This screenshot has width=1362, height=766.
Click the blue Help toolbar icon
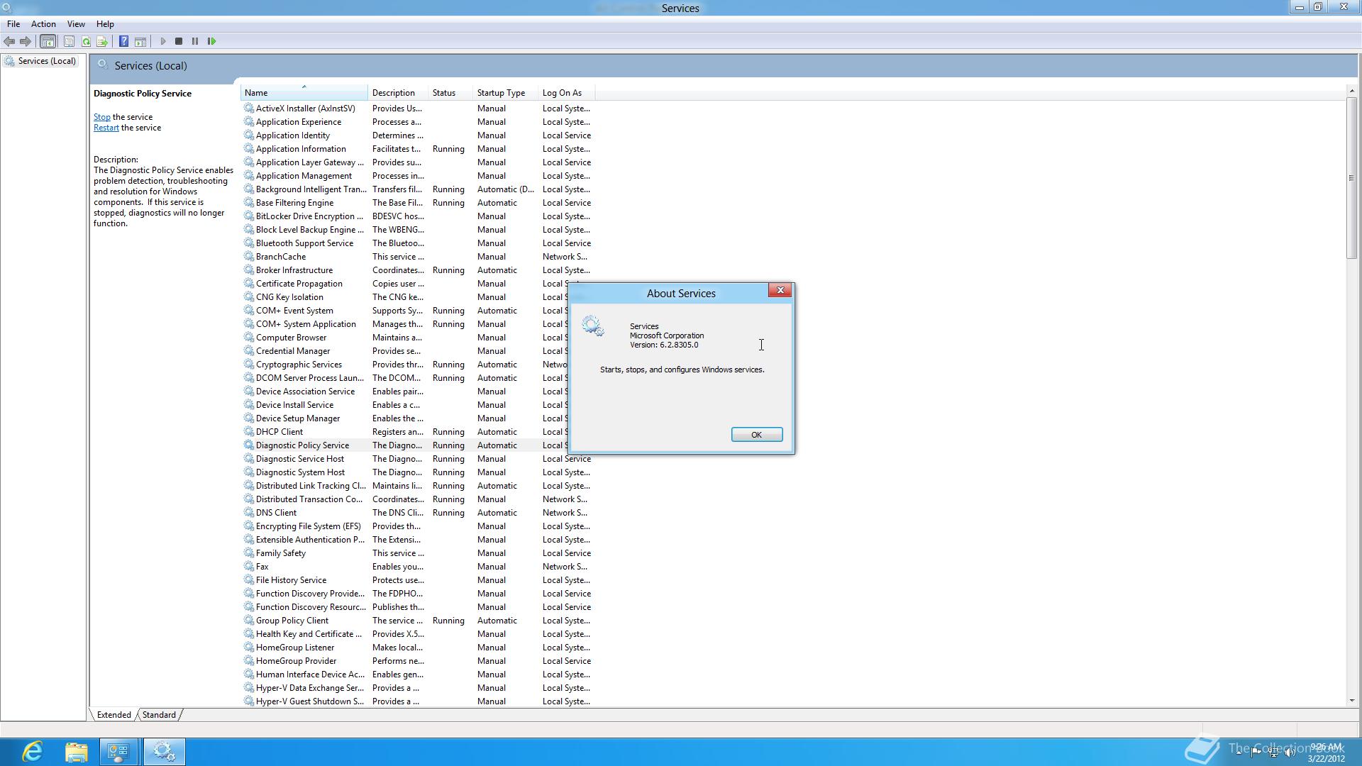[123, 41]
